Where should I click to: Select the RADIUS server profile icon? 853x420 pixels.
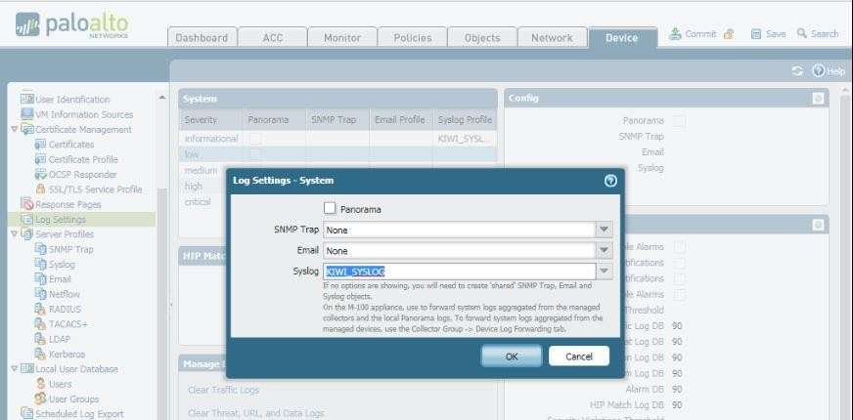click(x=41, y=310)
